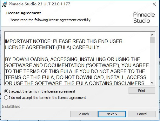Go back with the '< Back' button
This screenshot has width=160, height=121.
pyautogui.click(x=84, y=114)
